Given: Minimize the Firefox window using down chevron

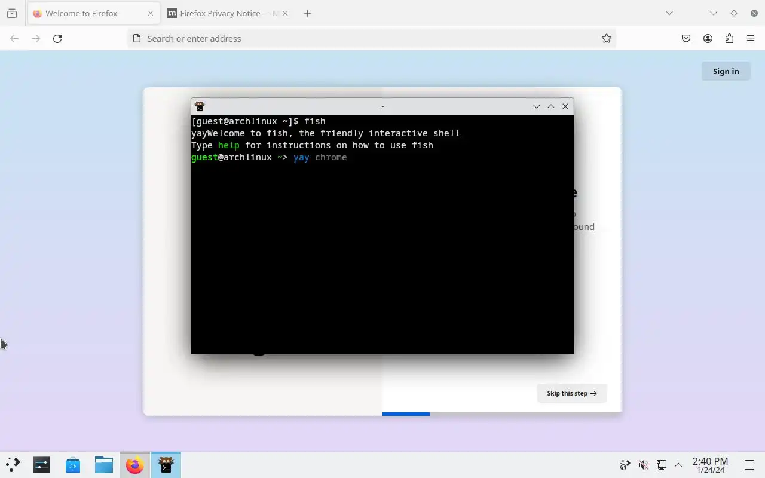Looking at the screenshot, I should point(714,13).
